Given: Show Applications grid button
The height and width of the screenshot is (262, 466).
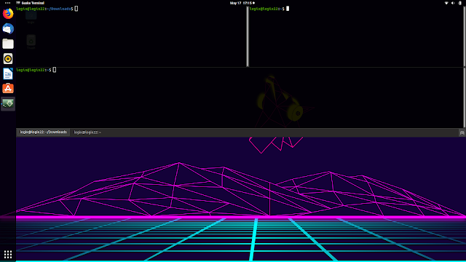Looking at the screenshot, I should coord(8,254).
